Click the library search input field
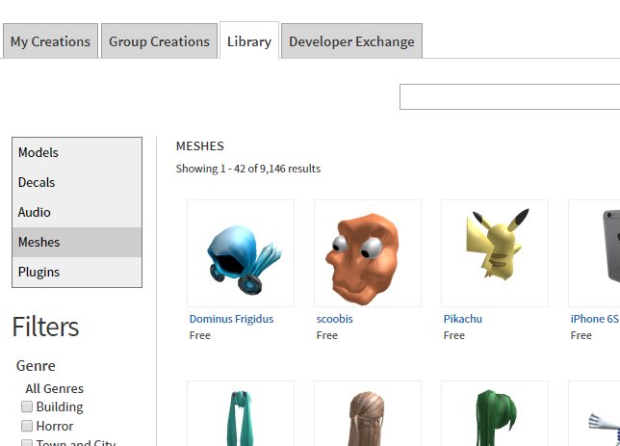The image size is (620, 446). pos(509,96)
